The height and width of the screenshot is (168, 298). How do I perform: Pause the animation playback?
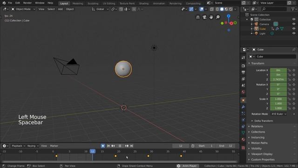tap(120, 146)
